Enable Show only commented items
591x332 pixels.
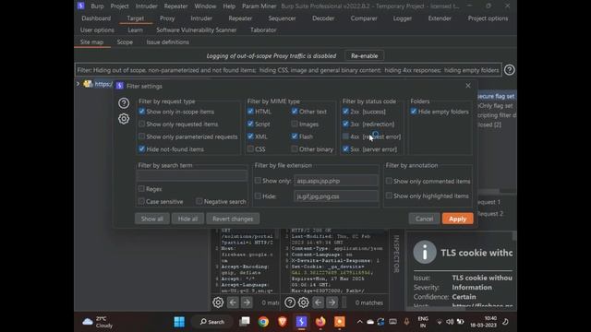(x=389, y=181)
